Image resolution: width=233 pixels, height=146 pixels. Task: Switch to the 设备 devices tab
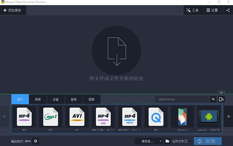pyautogui.click(x=56, y=99)
